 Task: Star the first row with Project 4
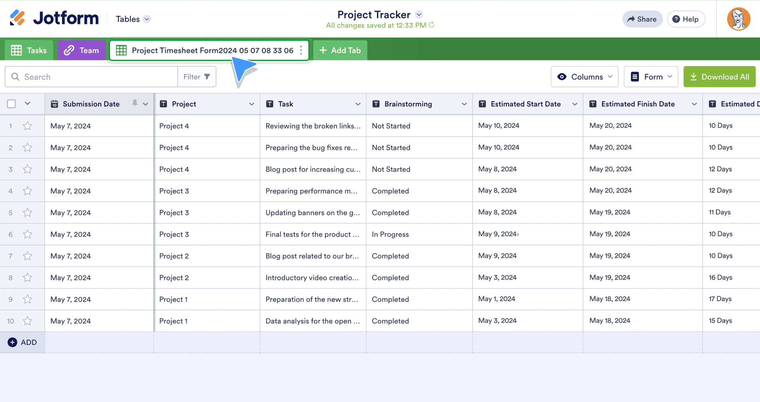click(27, 126)
